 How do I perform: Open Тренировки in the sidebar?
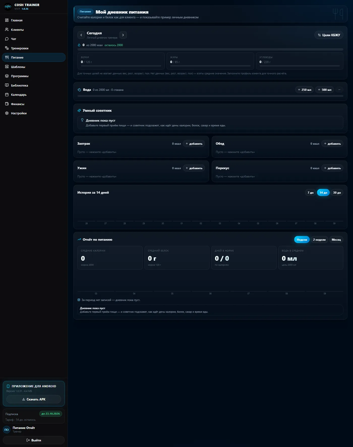click(x=34, y=48)
